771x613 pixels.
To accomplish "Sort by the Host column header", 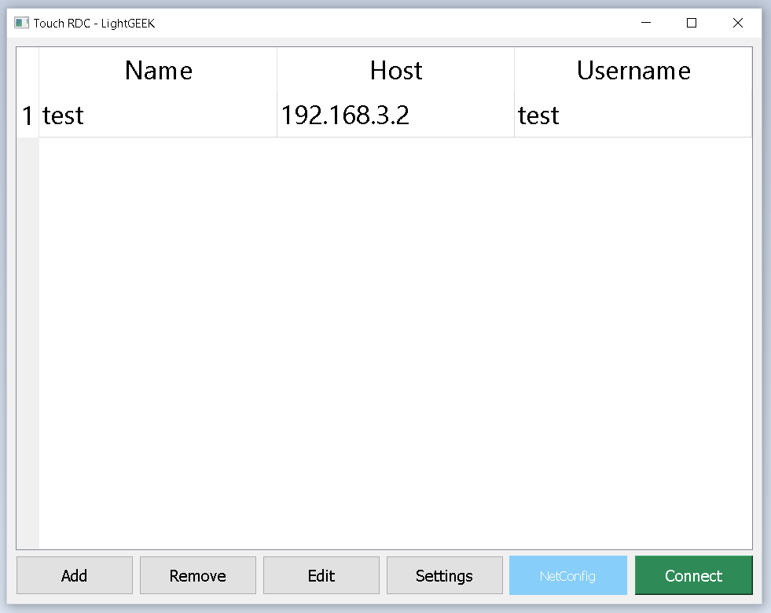I will (395, 71).
